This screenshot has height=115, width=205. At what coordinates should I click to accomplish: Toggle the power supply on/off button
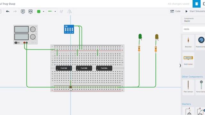coord(16,42)
